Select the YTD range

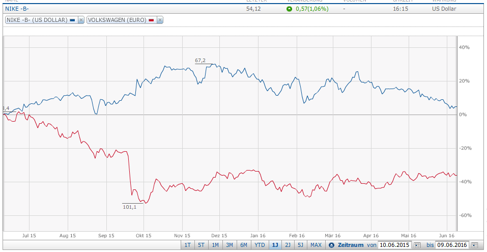[260, 245]
